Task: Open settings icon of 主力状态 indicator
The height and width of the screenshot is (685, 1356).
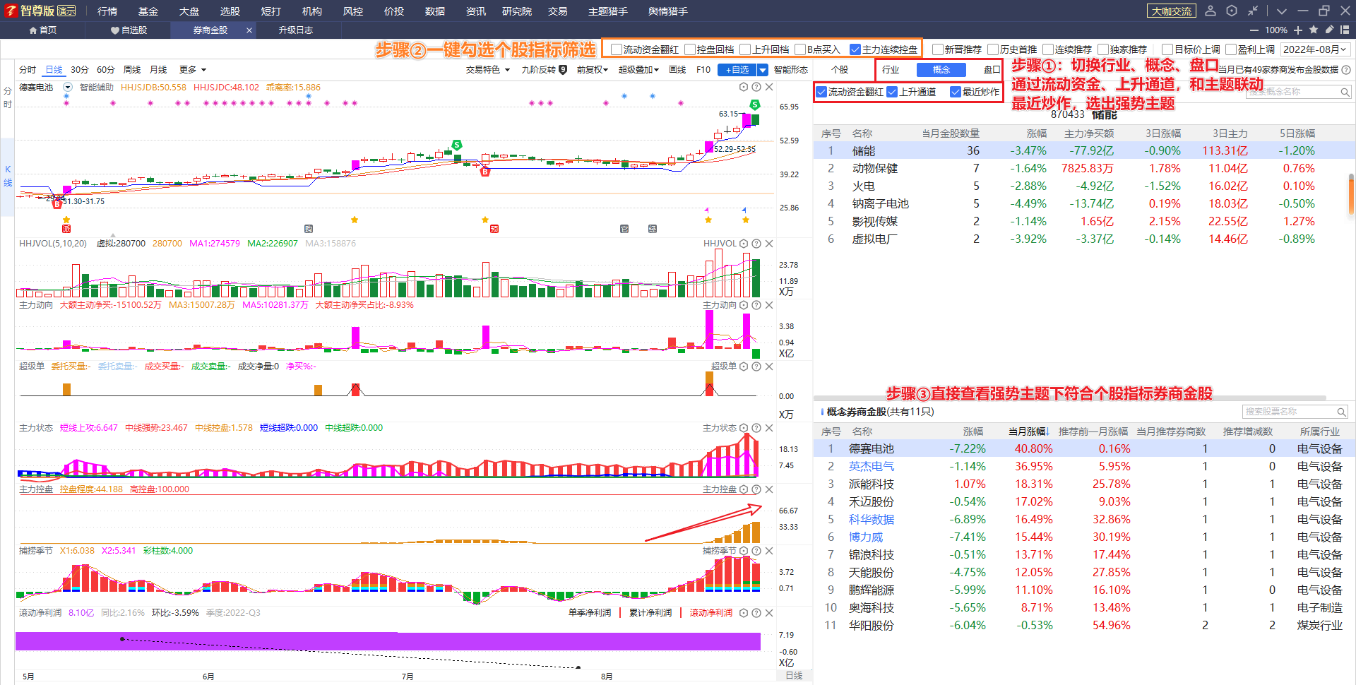Action: (744, 428)
